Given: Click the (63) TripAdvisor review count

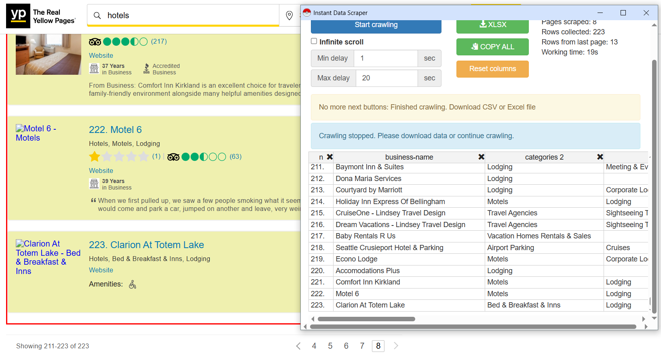Looking at the screenshot, I should pos(236,156).
